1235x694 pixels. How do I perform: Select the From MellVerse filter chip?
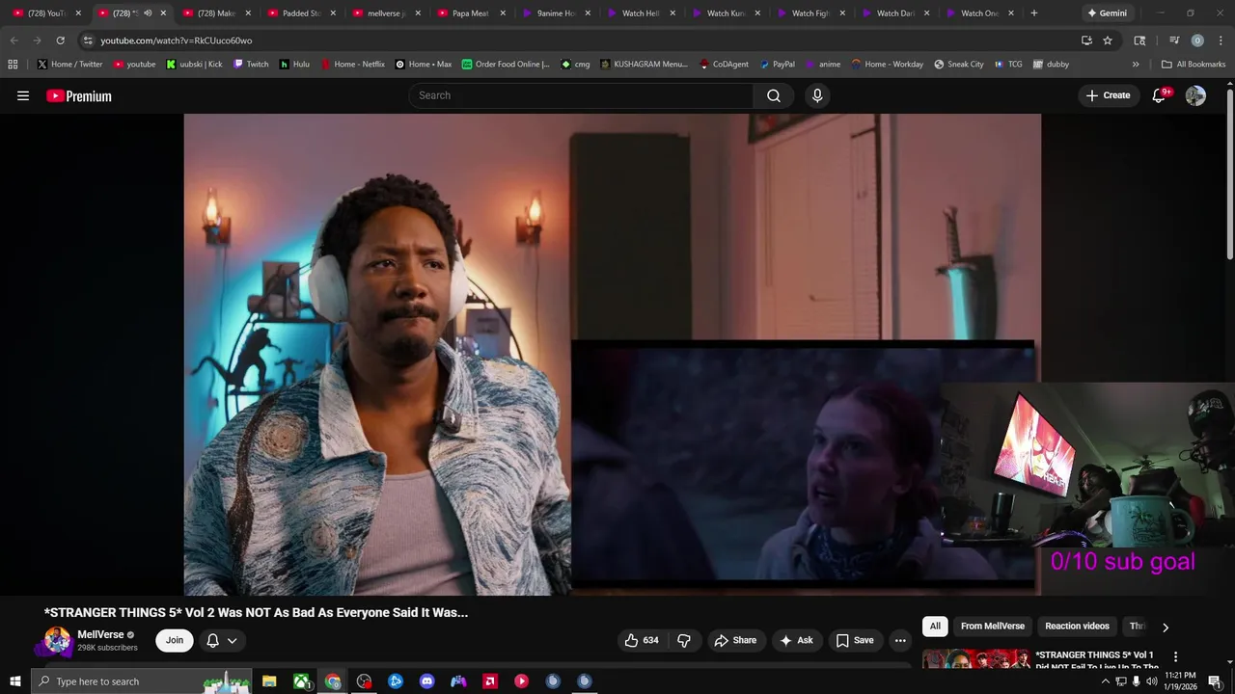[992, 627]
